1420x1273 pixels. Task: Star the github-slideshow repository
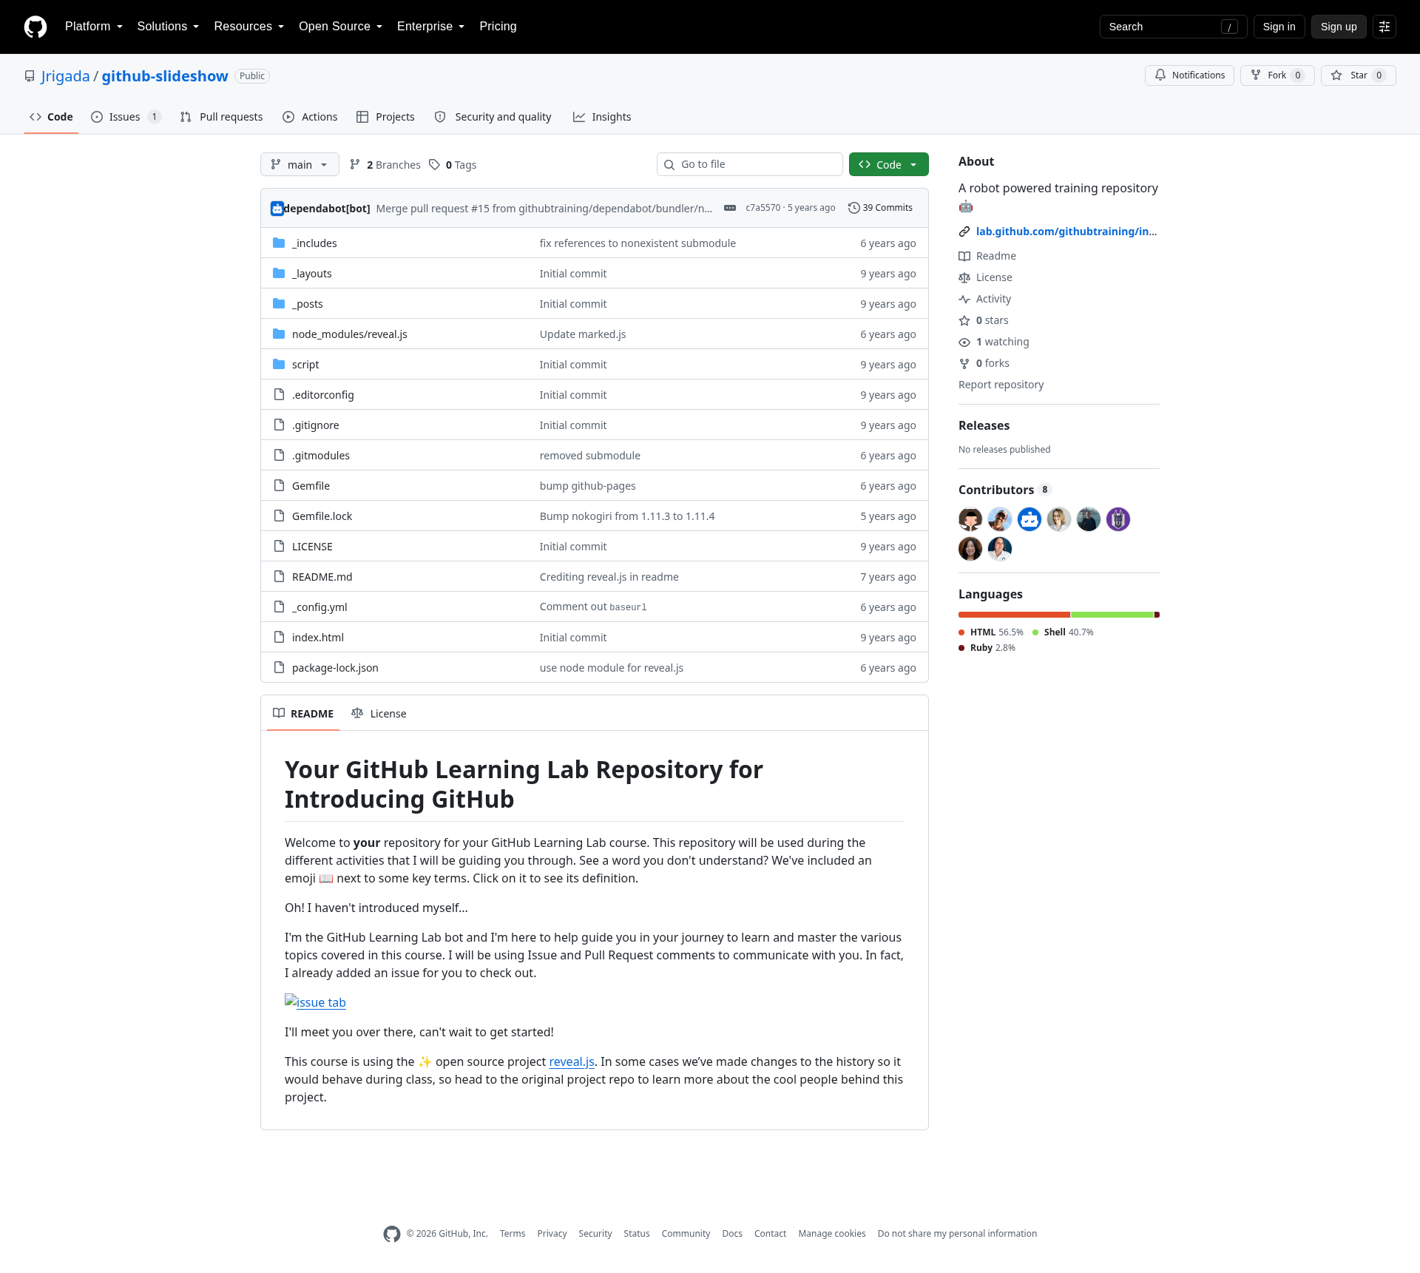[1359, 75]
